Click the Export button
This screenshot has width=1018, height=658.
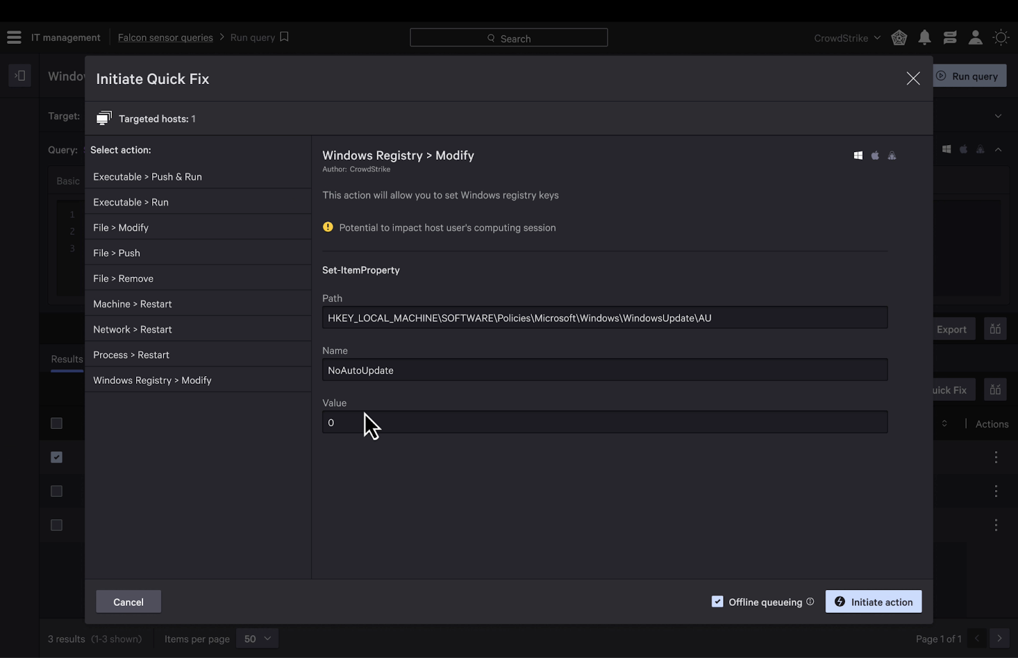pos(952,329)
